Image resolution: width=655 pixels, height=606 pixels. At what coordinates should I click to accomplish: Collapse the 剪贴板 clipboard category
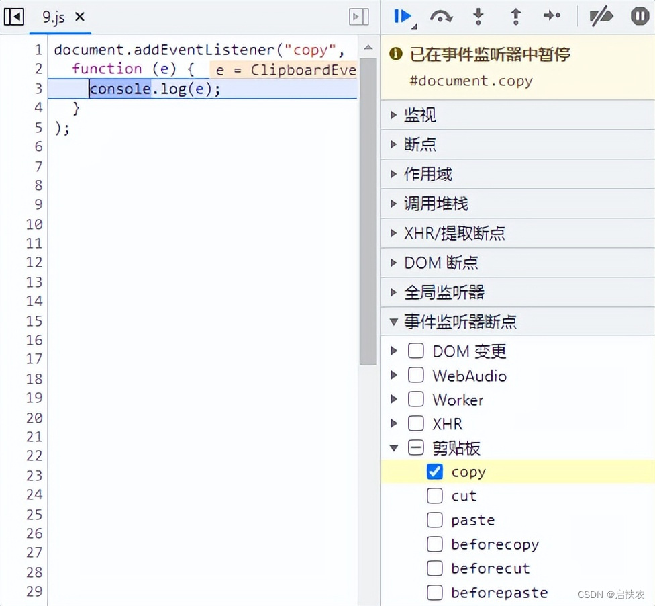pyautogui.click(x=393, y=448)
